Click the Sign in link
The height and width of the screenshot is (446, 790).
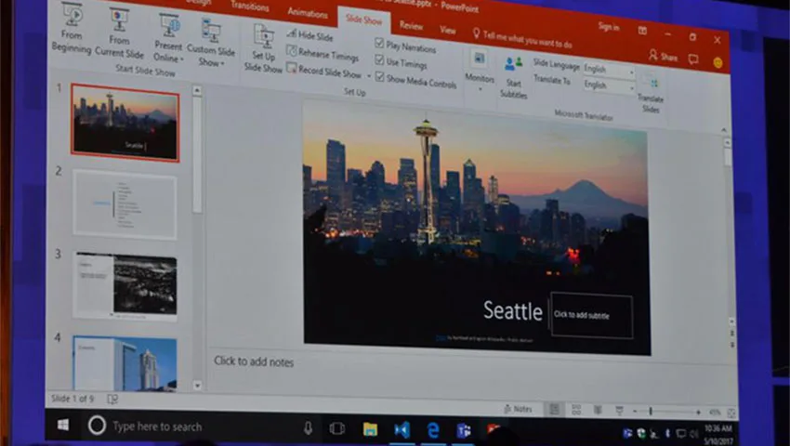tap(608, 27)
